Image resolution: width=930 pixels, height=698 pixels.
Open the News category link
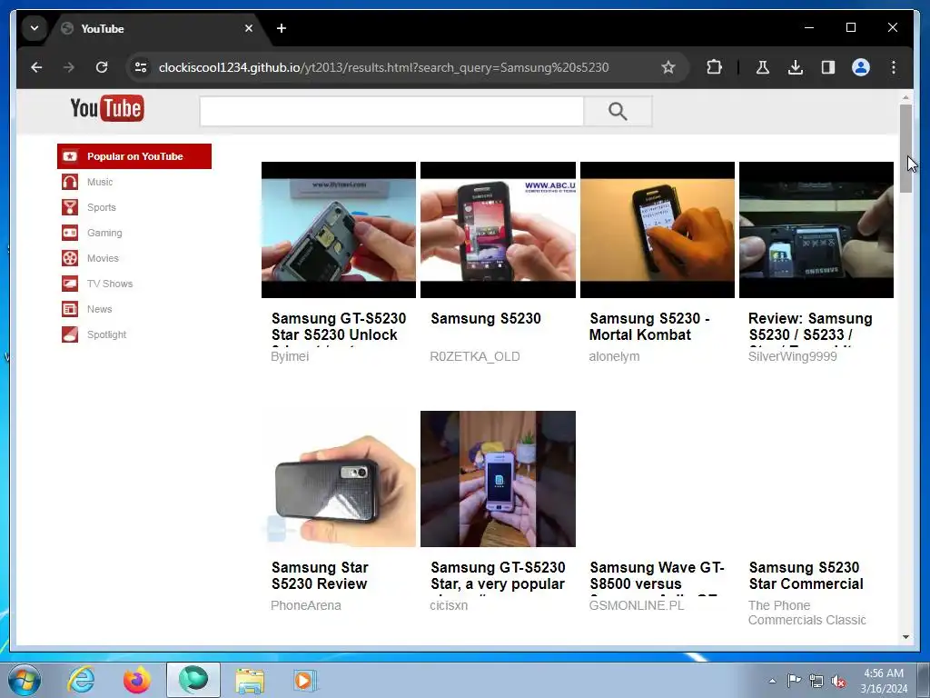tap(100, 309)
